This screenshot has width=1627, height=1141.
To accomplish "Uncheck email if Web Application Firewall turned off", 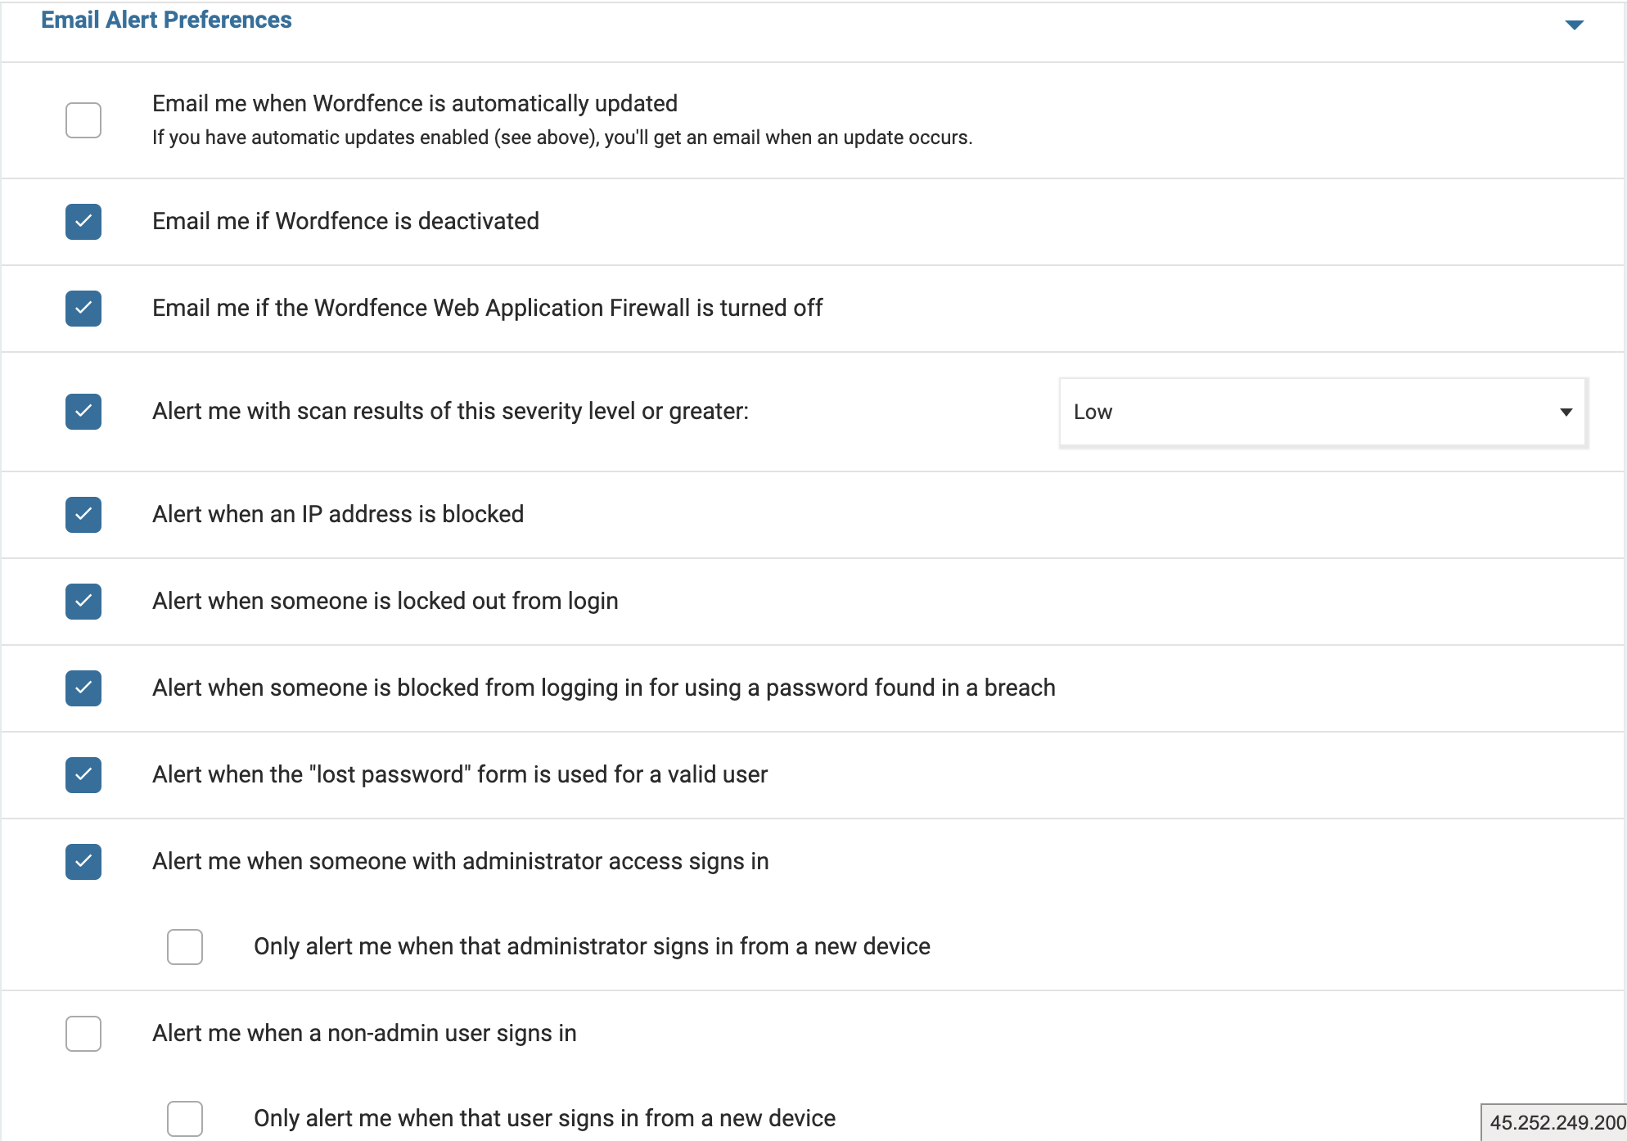I will (83, 309).
